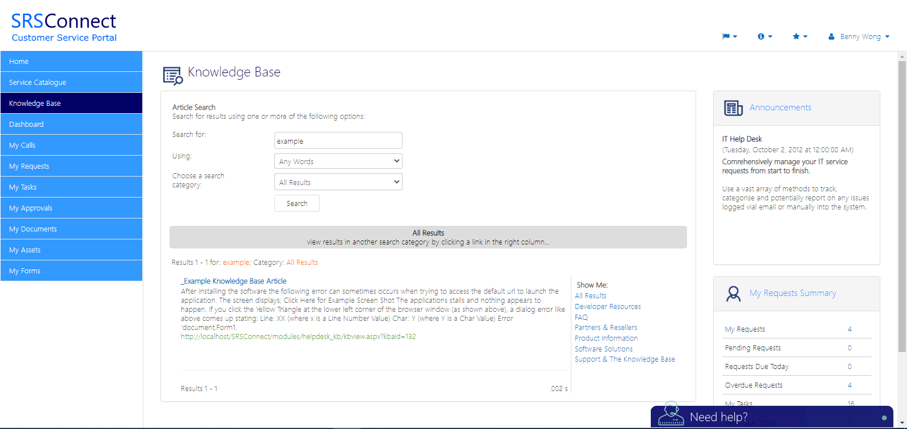Show Partners & Resellers results
This screenshot has height=429, width=907.
coord(605,328)
